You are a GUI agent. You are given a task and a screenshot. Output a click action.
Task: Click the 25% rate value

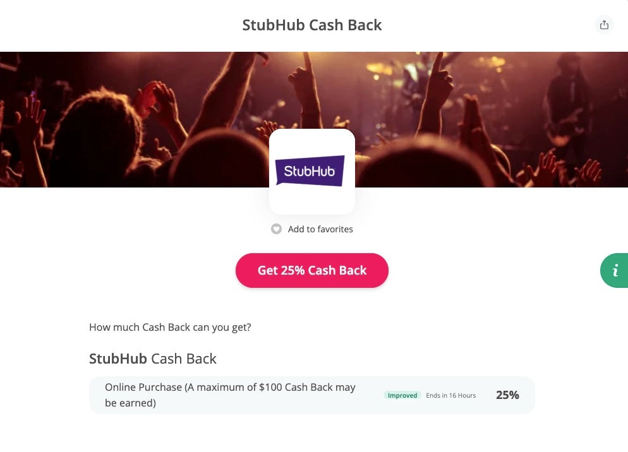(x=507, y=395)
